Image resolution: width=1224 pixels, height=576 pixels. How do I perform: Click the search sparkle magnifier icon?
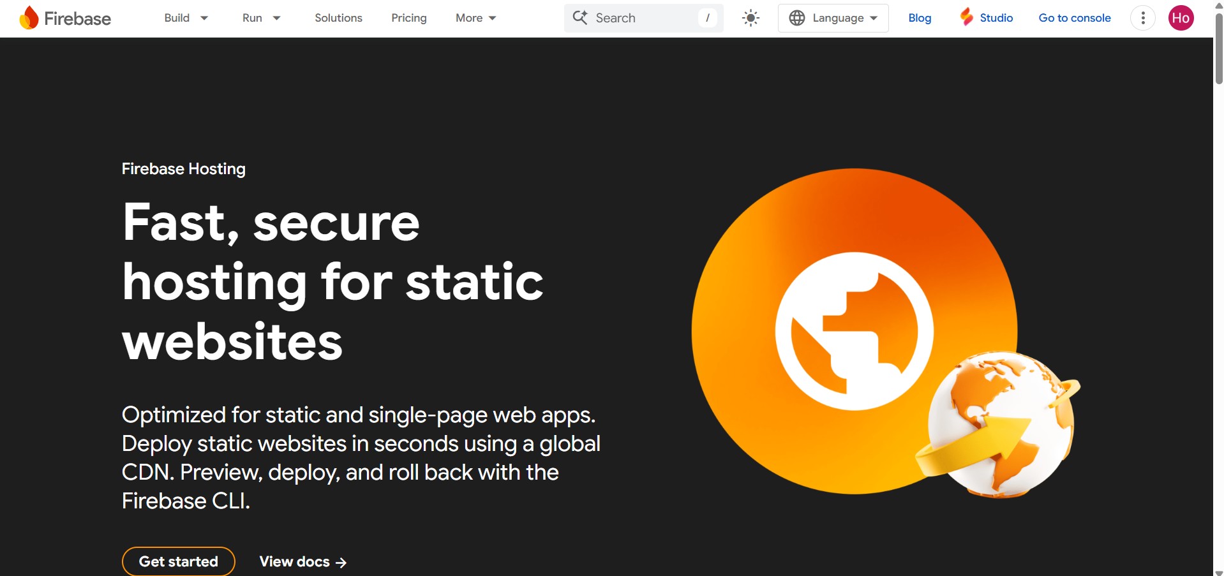(579, 17)
